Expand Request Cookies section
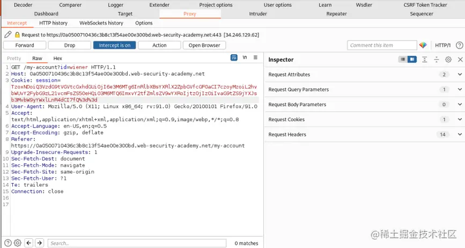 click(460, 119)
